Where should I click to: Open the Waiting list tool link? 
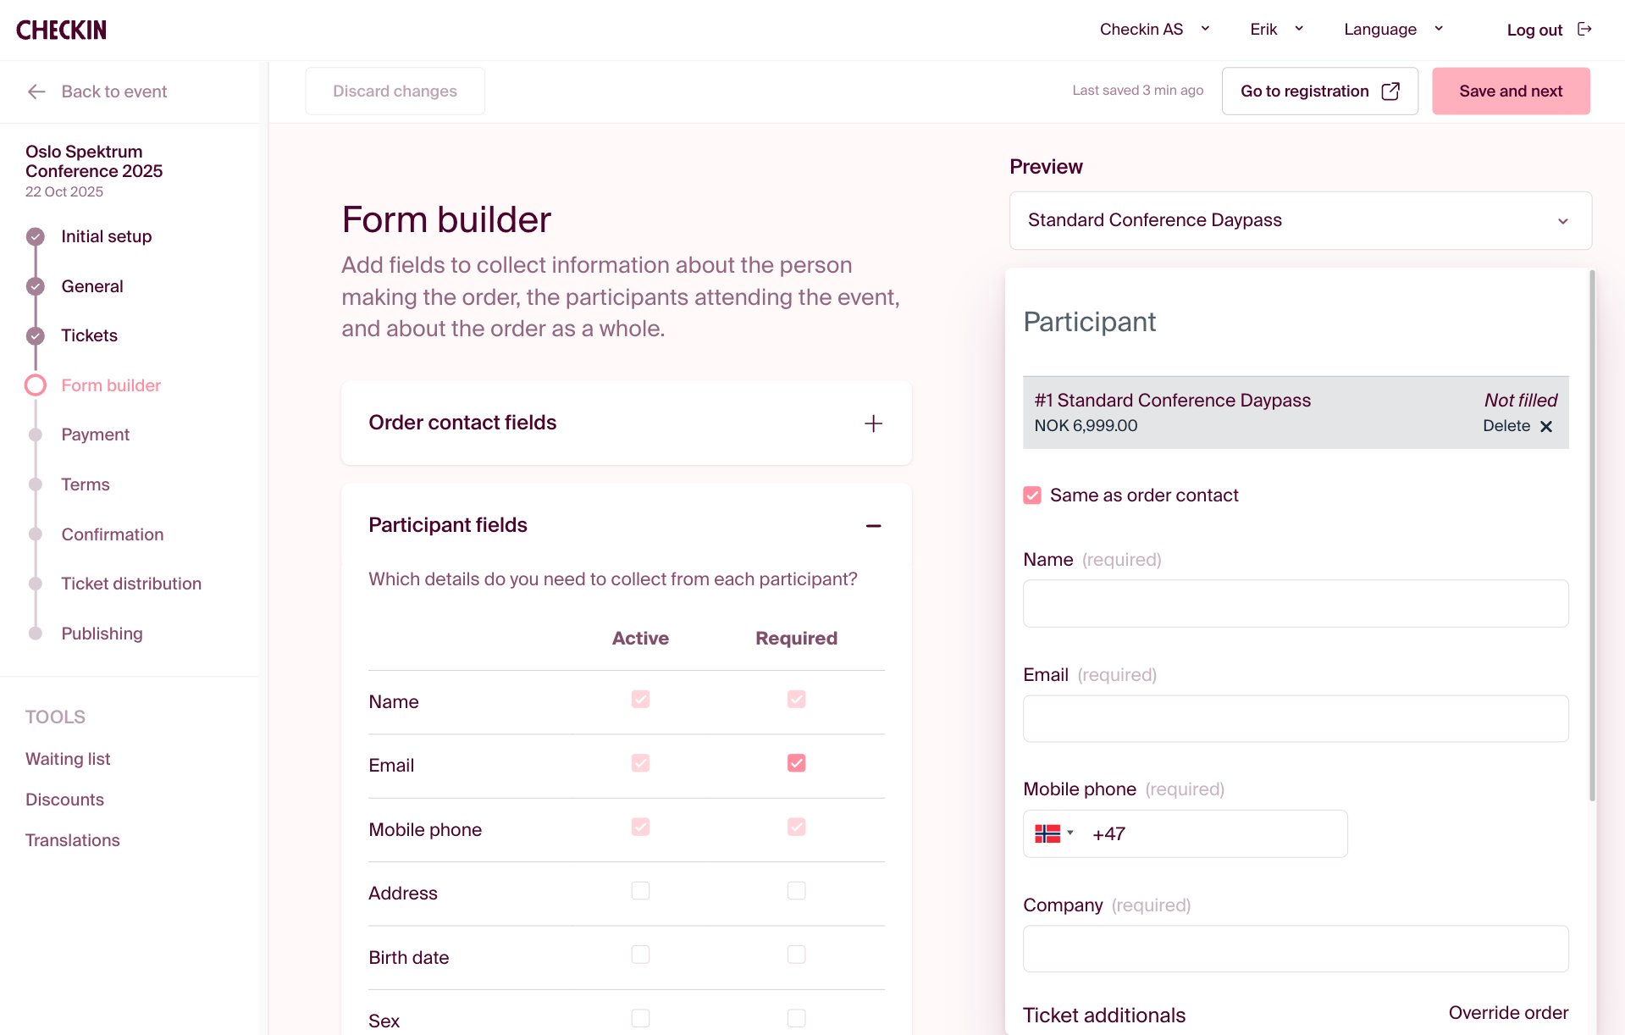tap(68, 759)
